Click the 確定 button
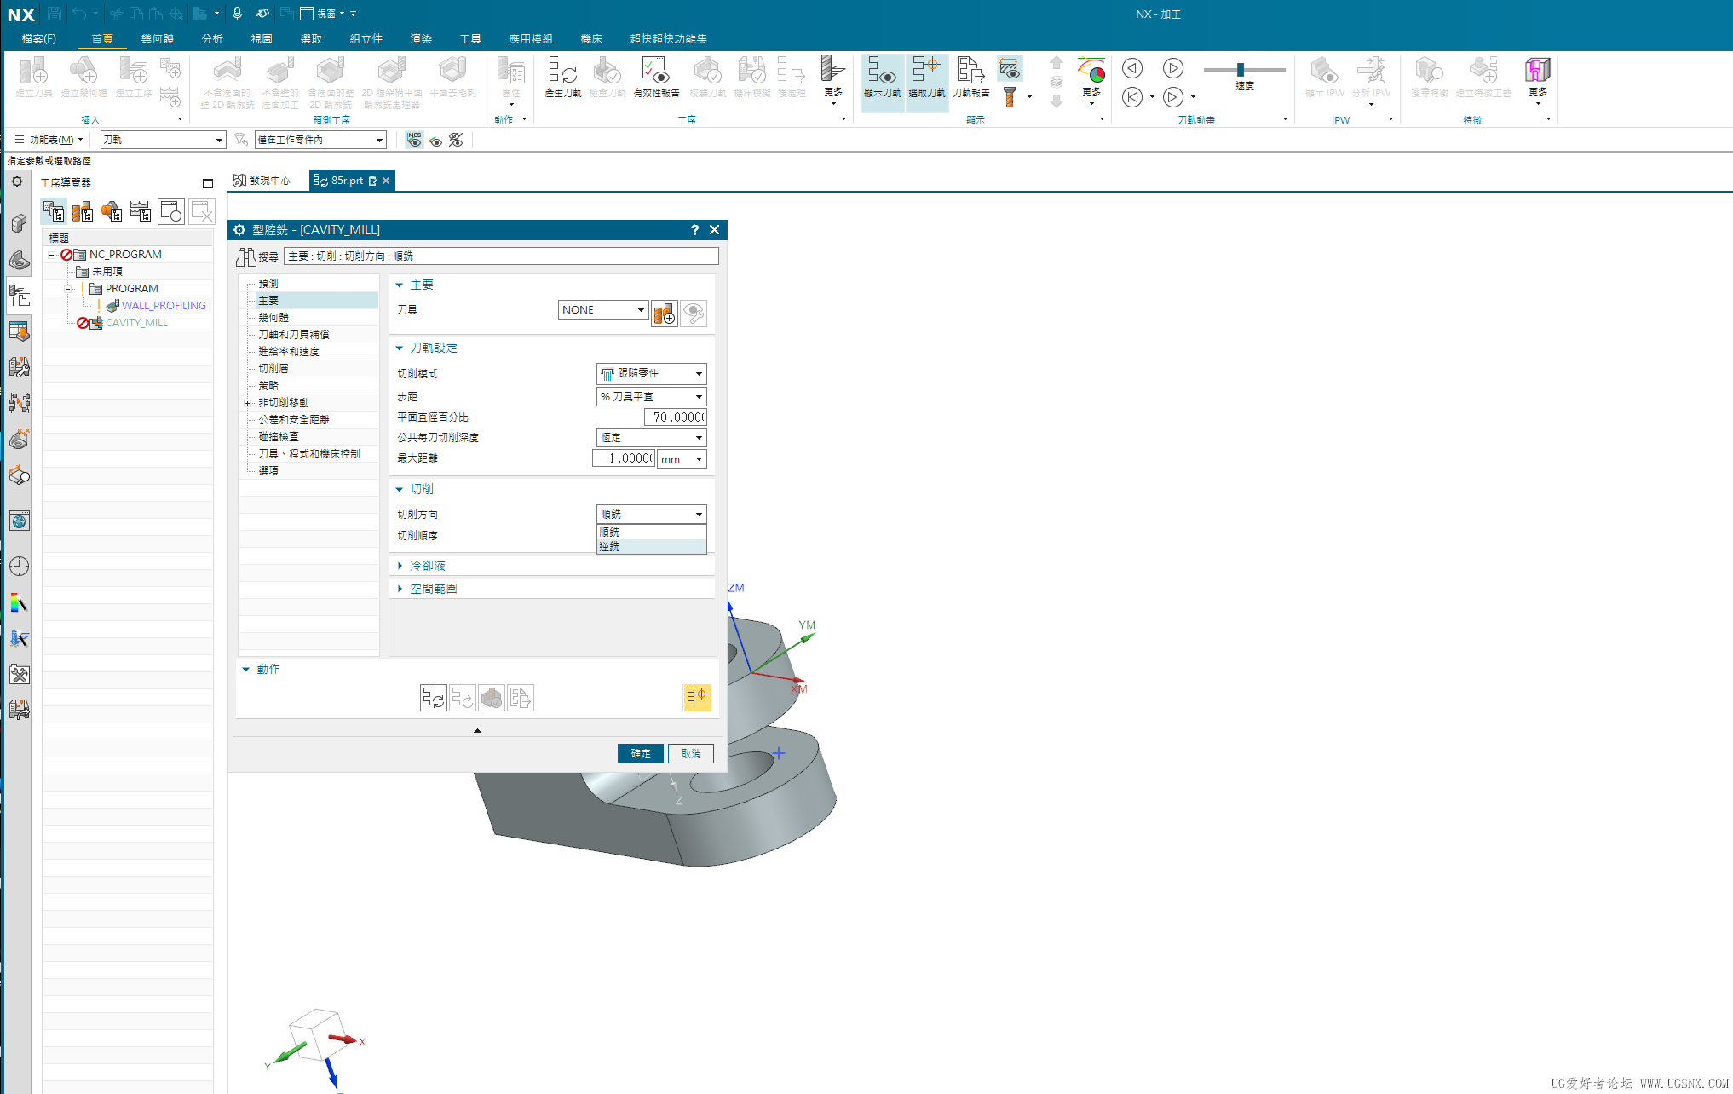The width and height of the screenshot is (1733, 1094). pos(641,753)
